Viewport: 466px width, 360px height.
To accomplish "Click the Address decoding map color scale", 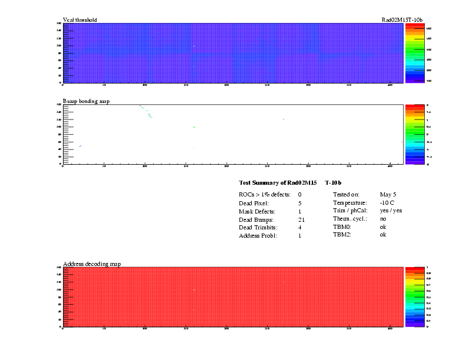I will pyautogui.click(x=411, y=296).
